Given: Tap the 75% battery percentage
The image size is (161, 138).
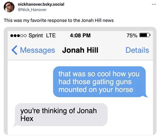Looking at the screenshot, I should (132, 36).
